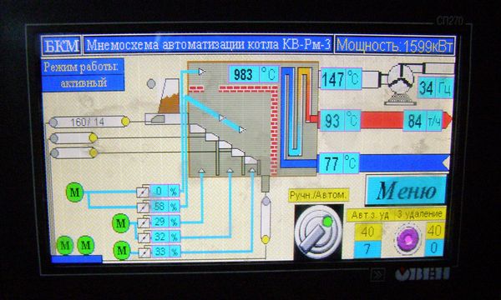Select the green M motor beside 29 %

121,222
